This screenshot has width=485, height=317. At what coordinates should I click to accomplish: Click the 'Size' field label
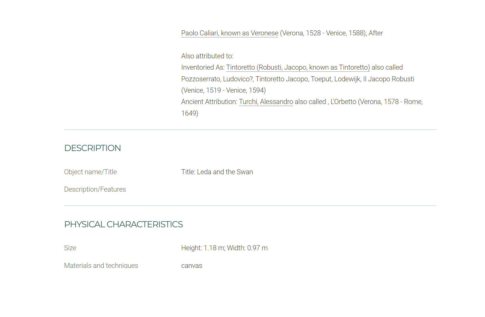(x=70, y=248)
